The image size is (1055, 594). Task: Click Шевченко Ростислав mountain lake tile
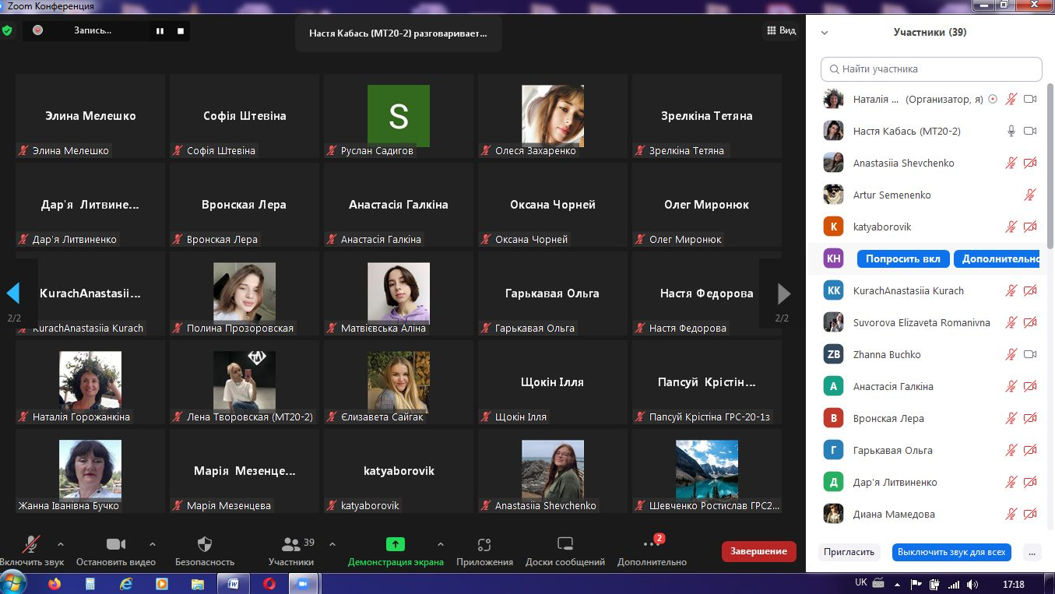707,471
